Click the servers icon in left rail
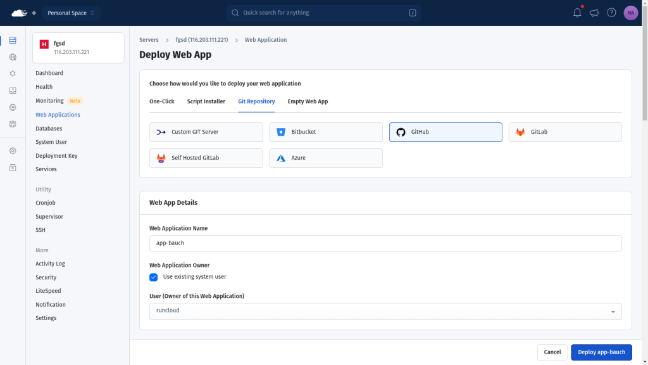Viewport: 648px width, 365px height. pos(13,41)
